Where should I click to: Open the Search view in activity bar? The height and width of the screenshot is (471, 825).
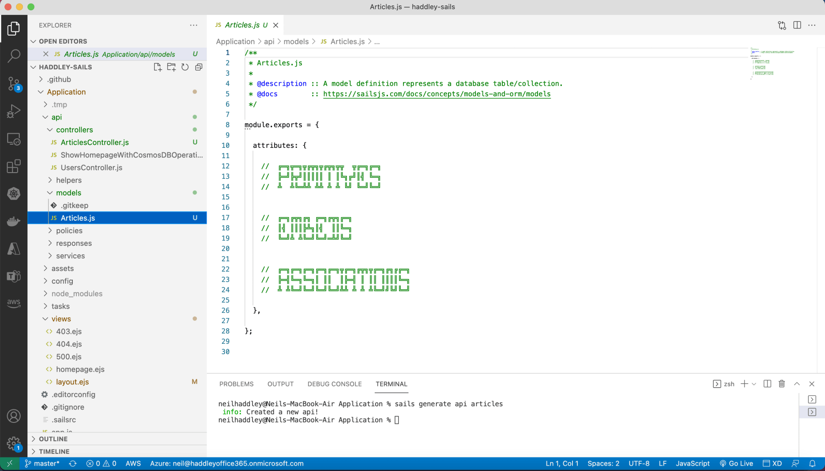tap(13, 56)
